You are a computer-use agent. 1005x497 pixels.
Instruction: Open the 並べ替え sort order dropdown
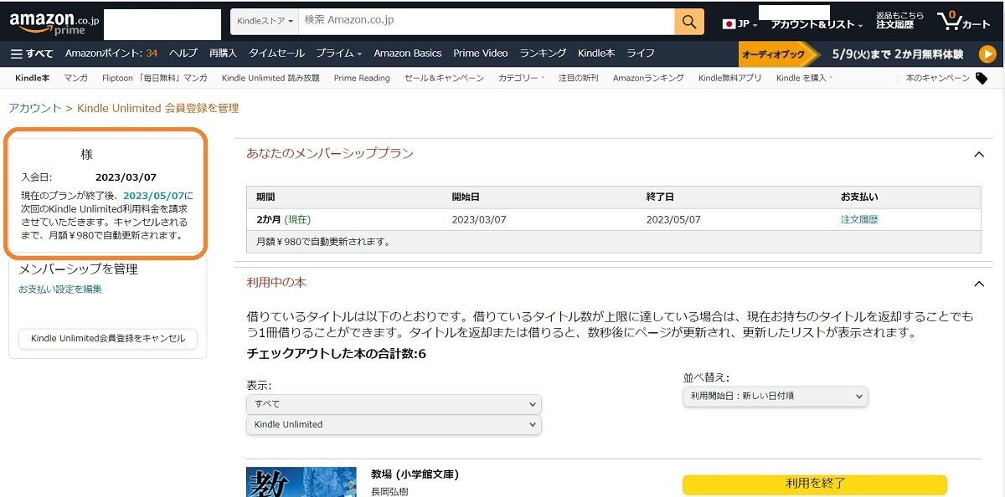coord(775,397)
